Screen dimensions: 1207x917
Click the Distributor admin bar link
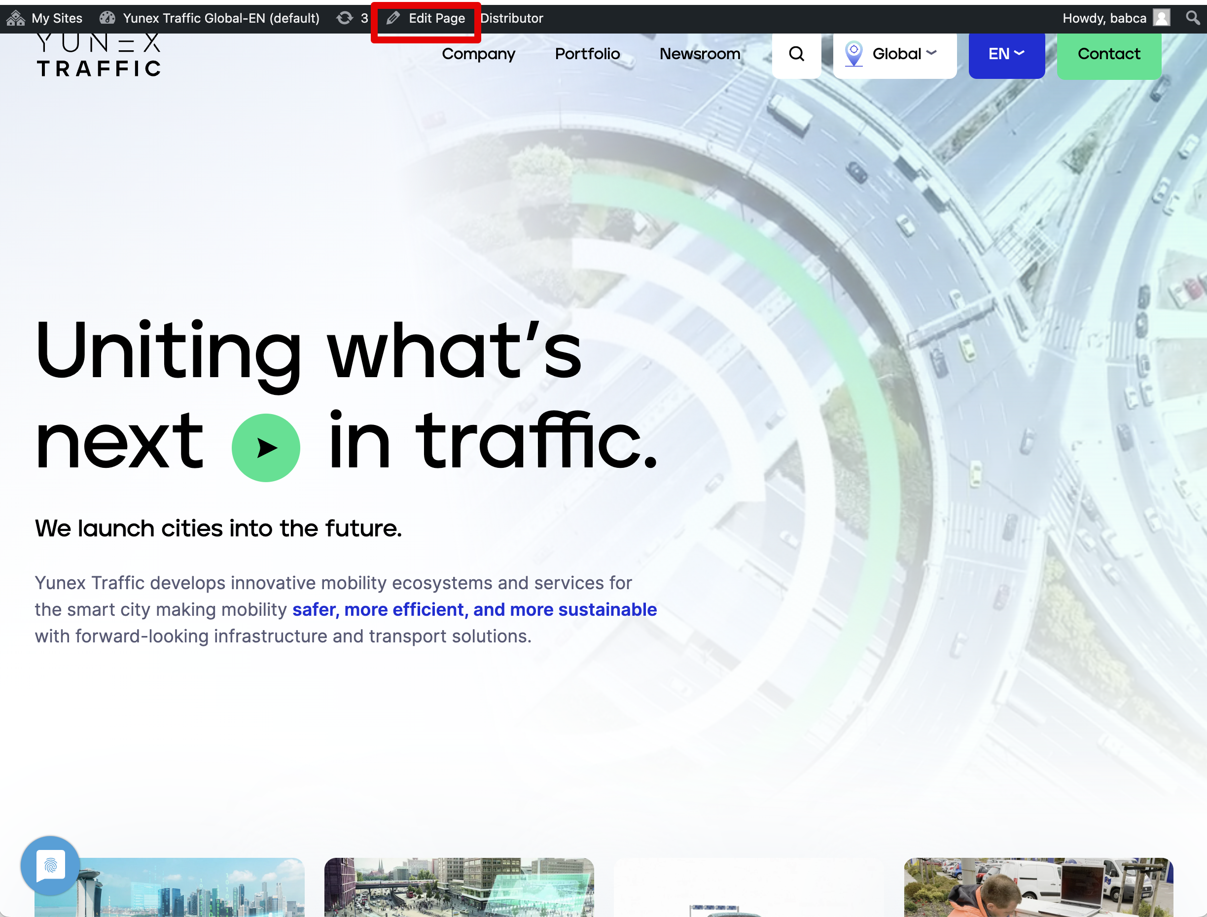(x=511, y=18)
